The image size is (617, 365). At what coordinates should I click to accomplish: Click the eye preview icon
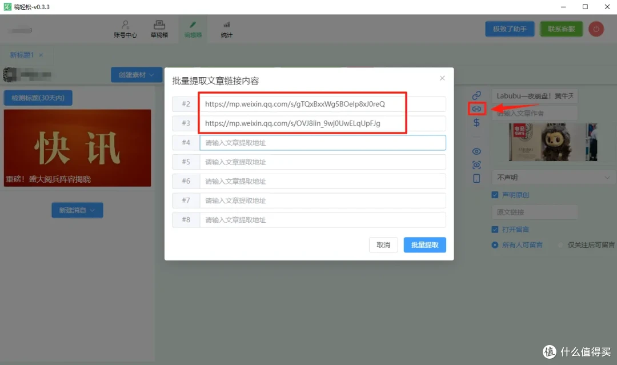[x=476, y=151]
